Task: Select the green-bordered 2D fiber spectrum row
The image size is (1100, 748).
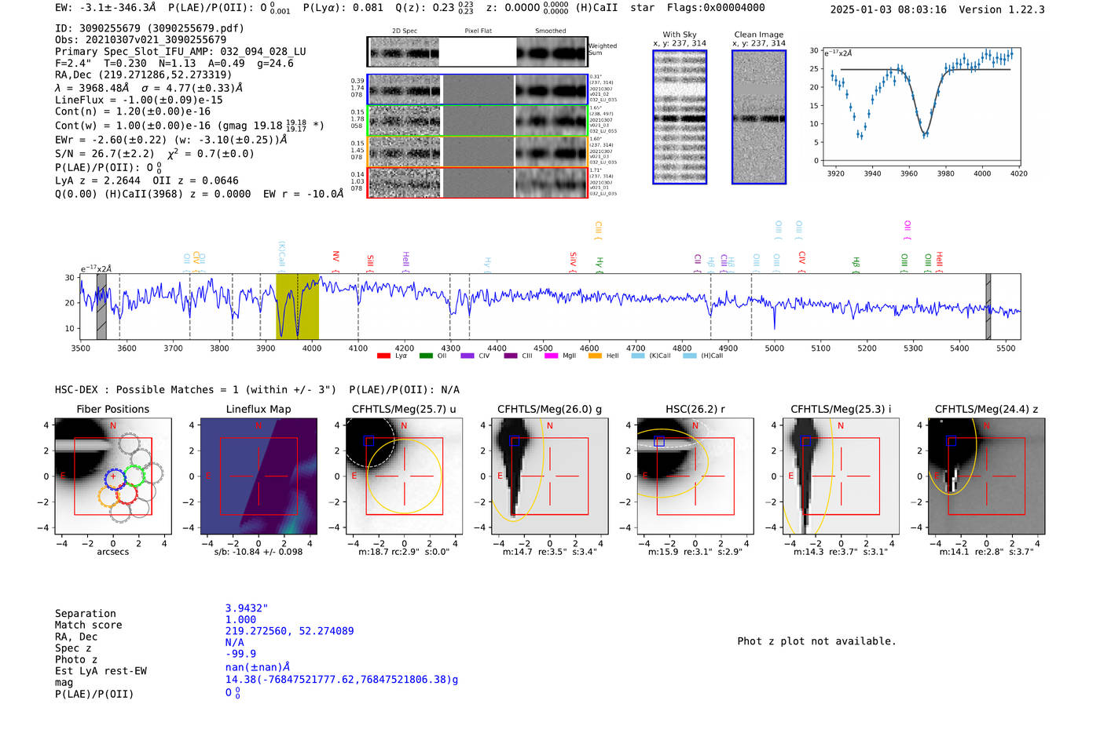Action: pyautogui.click(x=477, y=120)
